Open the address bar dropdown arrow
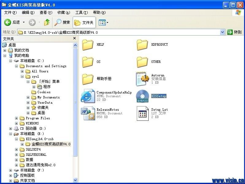This screenshot has width=245, height=184. 223,32
